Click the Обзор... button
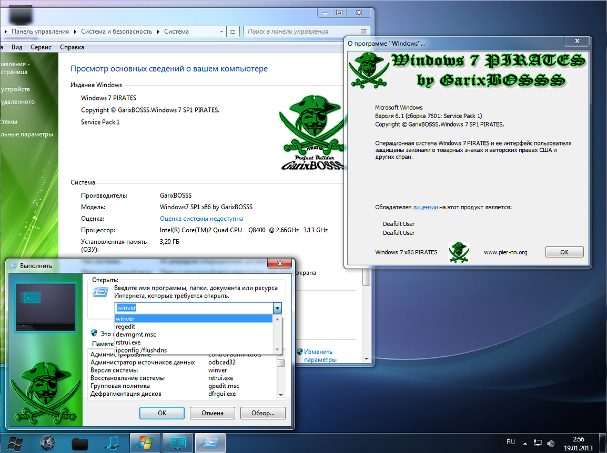Image resolution: width=607 pixels, height=453 pixels. (263, 413)
